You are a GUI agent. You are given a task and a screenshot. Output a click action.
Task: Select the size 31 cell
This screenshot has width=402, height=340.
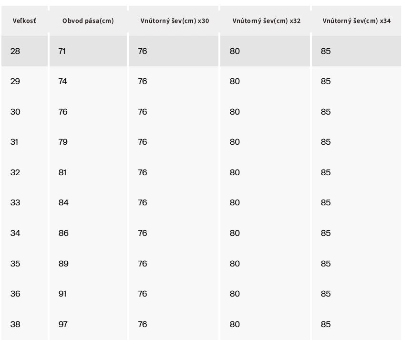[15, 142]
